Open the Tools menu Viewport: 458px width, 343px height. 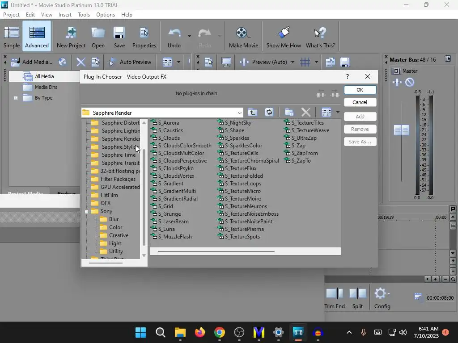[x=84, y=15]
